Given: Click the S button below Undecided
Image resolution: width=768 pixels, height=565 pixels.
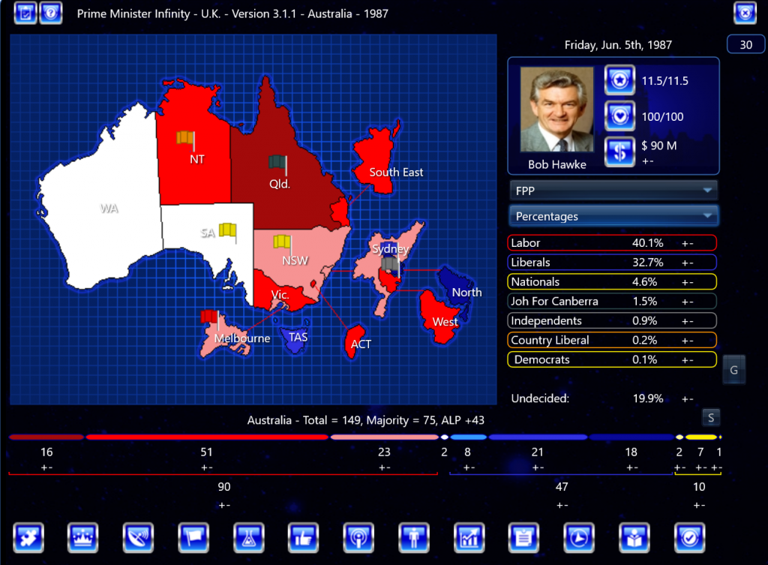Looking at the screenshot, I should click(x=710, y=417).
